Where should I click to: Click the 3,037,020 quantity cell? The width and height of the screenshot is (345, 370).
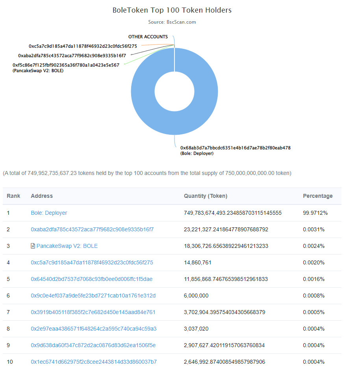coord(196,329)
